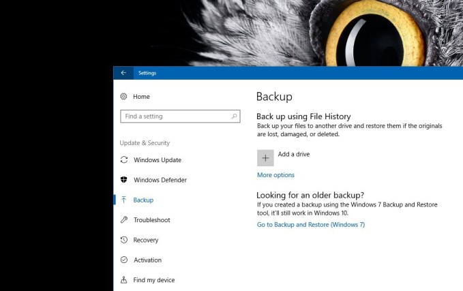Click the Update & Security heading
Image resolution: width=463 pixels, height=291 pixels.
point(145,143)
